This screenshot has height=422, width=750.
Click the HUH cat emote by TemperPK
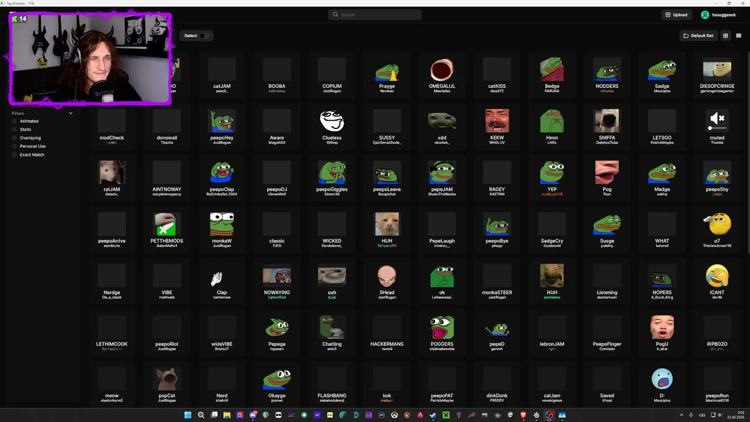[x=387, y=229]
